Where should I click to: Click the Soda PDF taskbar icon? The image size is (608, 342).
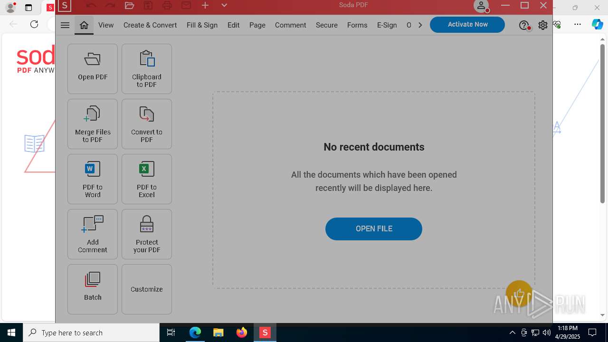point(265,332)
